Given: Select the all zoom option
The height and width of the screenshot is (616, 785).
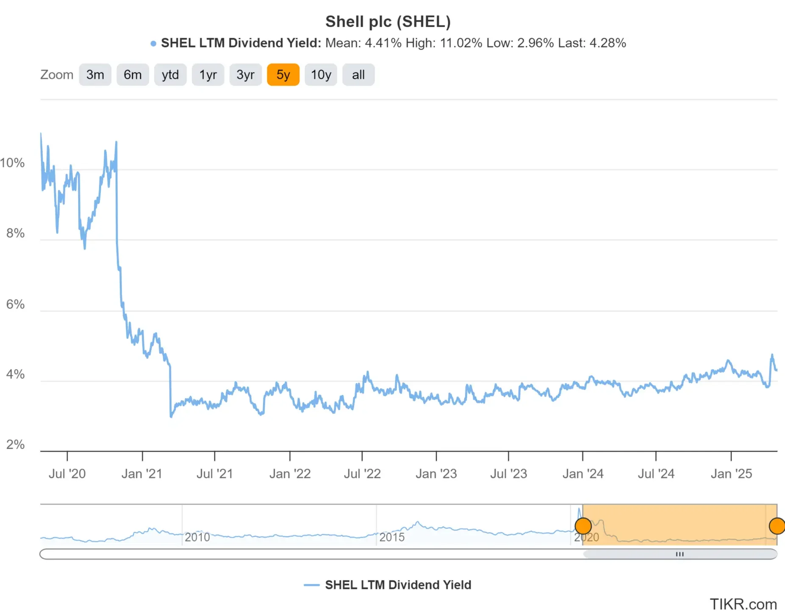Looking at the screenshot, I should click(358, 75).
